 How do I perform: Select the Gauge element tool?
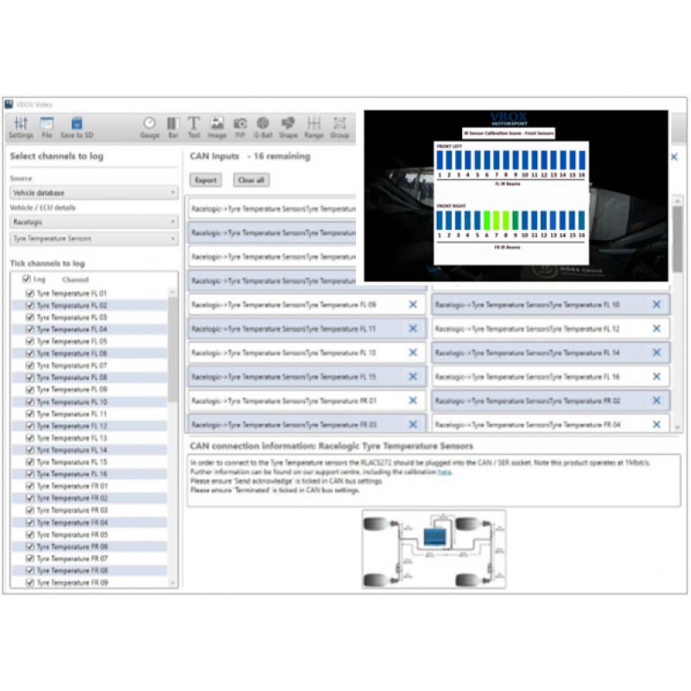(x=149, y=128)
